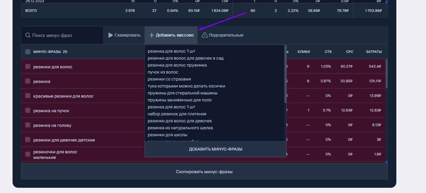Screen dimensions: 426x193
Task: Click the line резинка для волос пружинка
Action: tap(177, 65)
